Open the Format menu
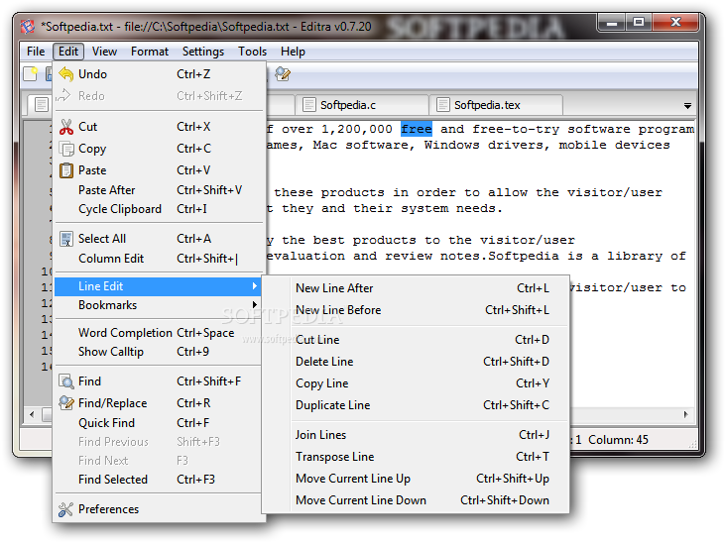 click(x=149, y=52)
